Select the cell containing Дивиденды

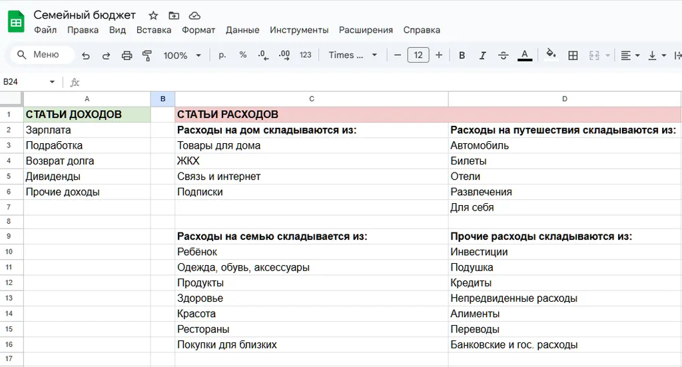tap(87, 177)
